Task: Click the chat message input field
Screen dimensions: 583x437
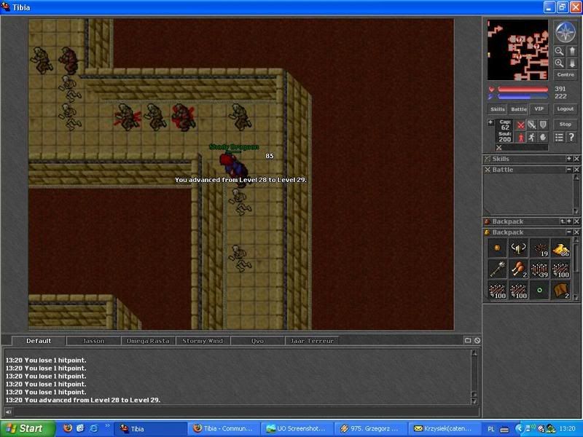Action: point(246,412)
